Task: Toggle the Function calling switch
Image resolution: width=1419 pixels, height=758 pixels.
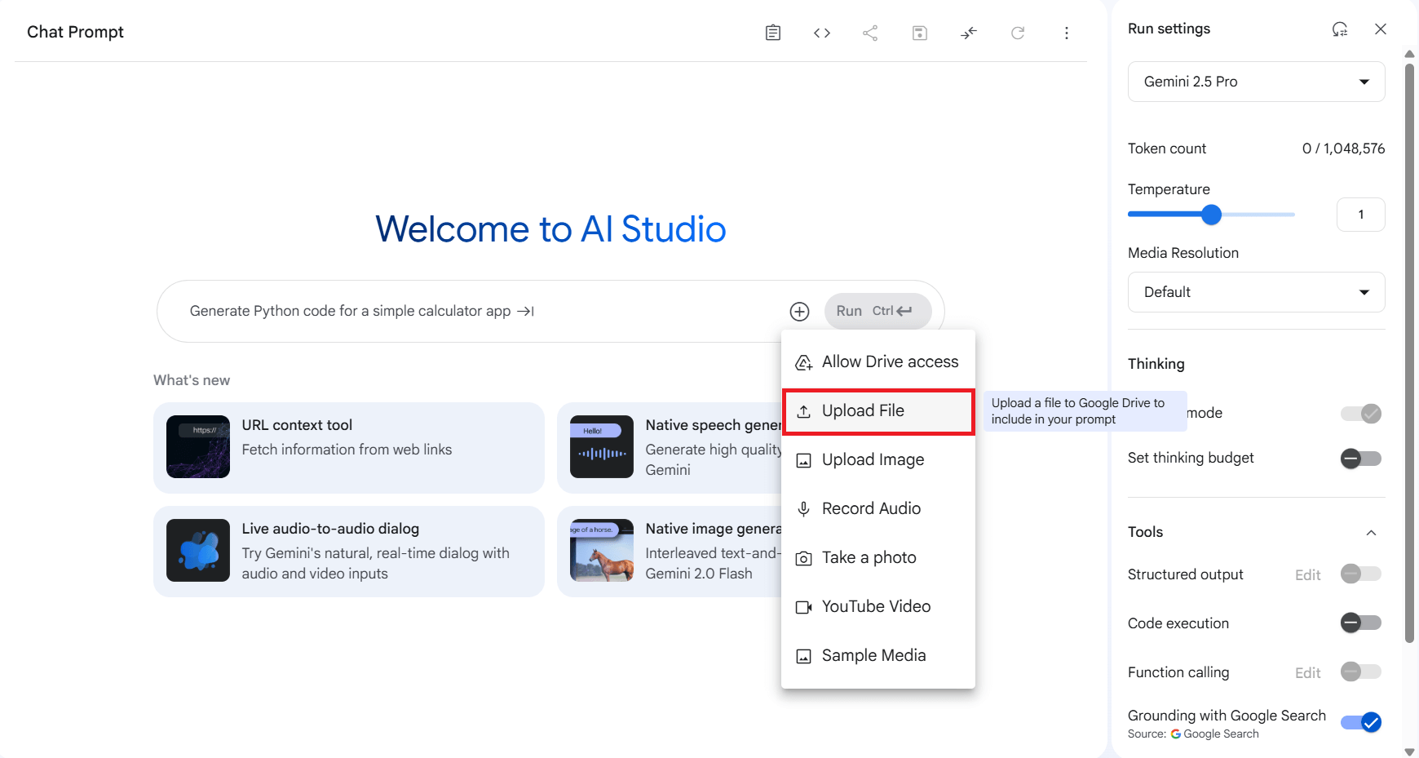Action: pos(1361,672)
